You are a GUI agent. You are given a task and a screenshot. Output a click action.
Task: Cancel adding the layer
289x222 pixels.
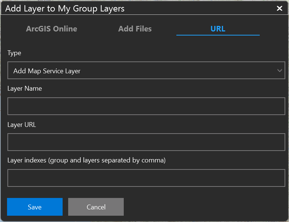96,207
